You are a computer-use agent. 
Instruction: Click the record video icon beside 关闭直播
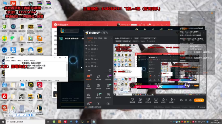coord(181,100)
